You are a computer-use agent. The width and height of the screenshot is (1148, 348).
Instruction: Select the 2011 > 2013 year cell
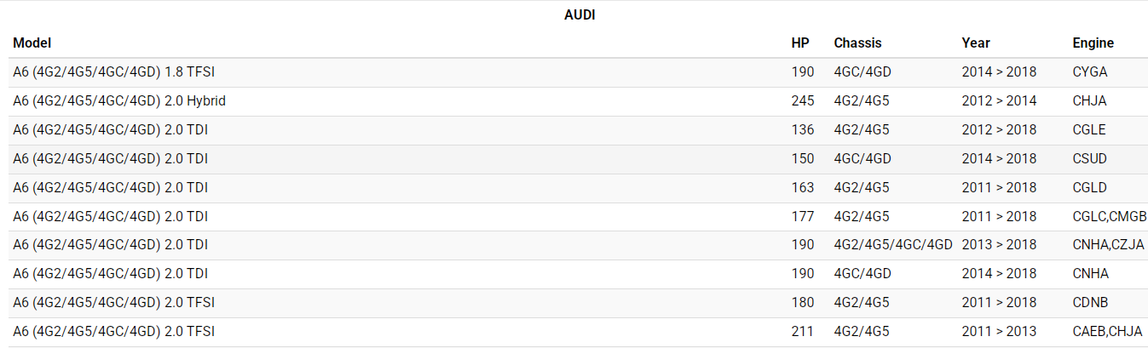tap(999, 332)
